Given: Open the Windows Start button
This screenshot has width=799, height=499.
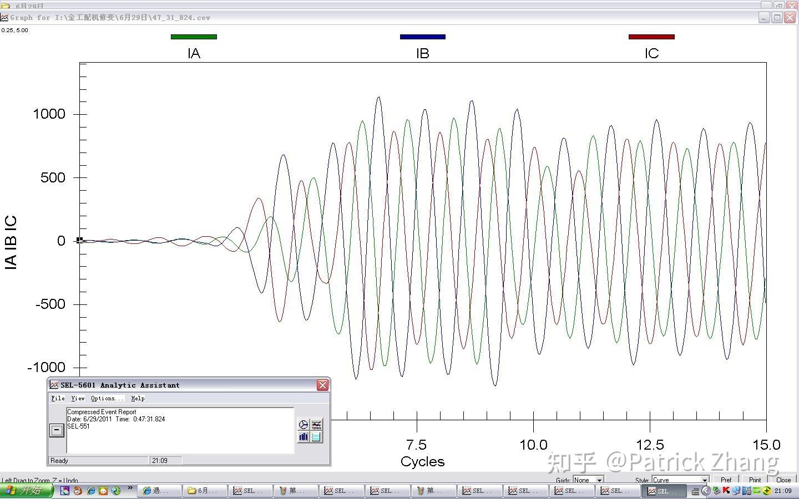Looking at the screenshot, I should pos(27,491).
